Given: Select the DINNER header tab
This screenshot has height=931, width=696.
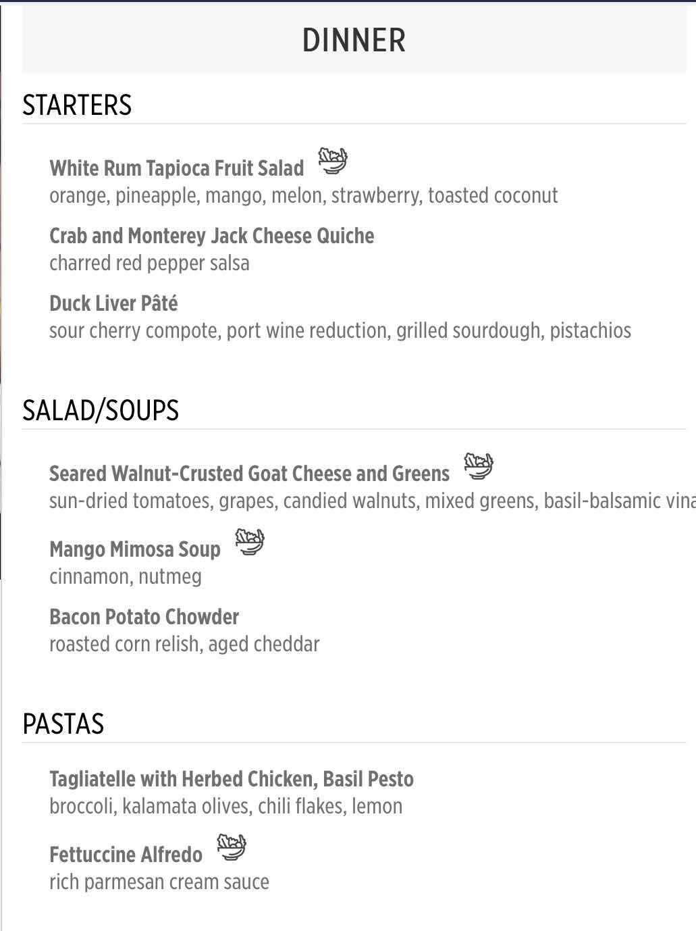Looking at the screenshot, I should [354, 40].
